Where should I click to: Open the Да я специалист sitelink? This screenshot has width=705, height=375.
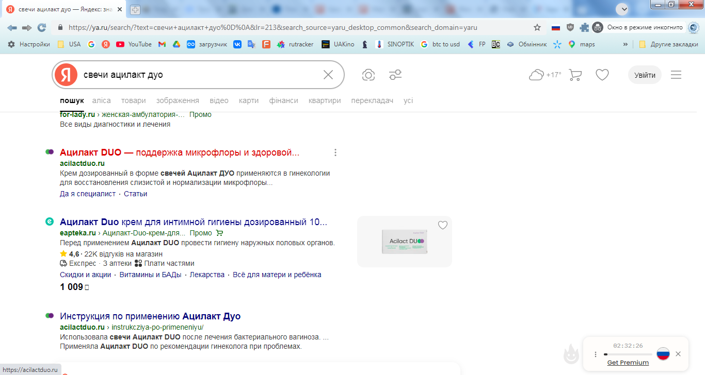coord(88,194)
